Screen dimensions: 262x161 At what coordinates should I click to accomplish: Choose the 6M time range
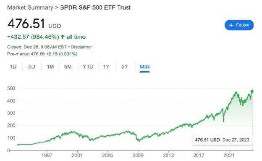pyautogui.click(x=68, y=67)
